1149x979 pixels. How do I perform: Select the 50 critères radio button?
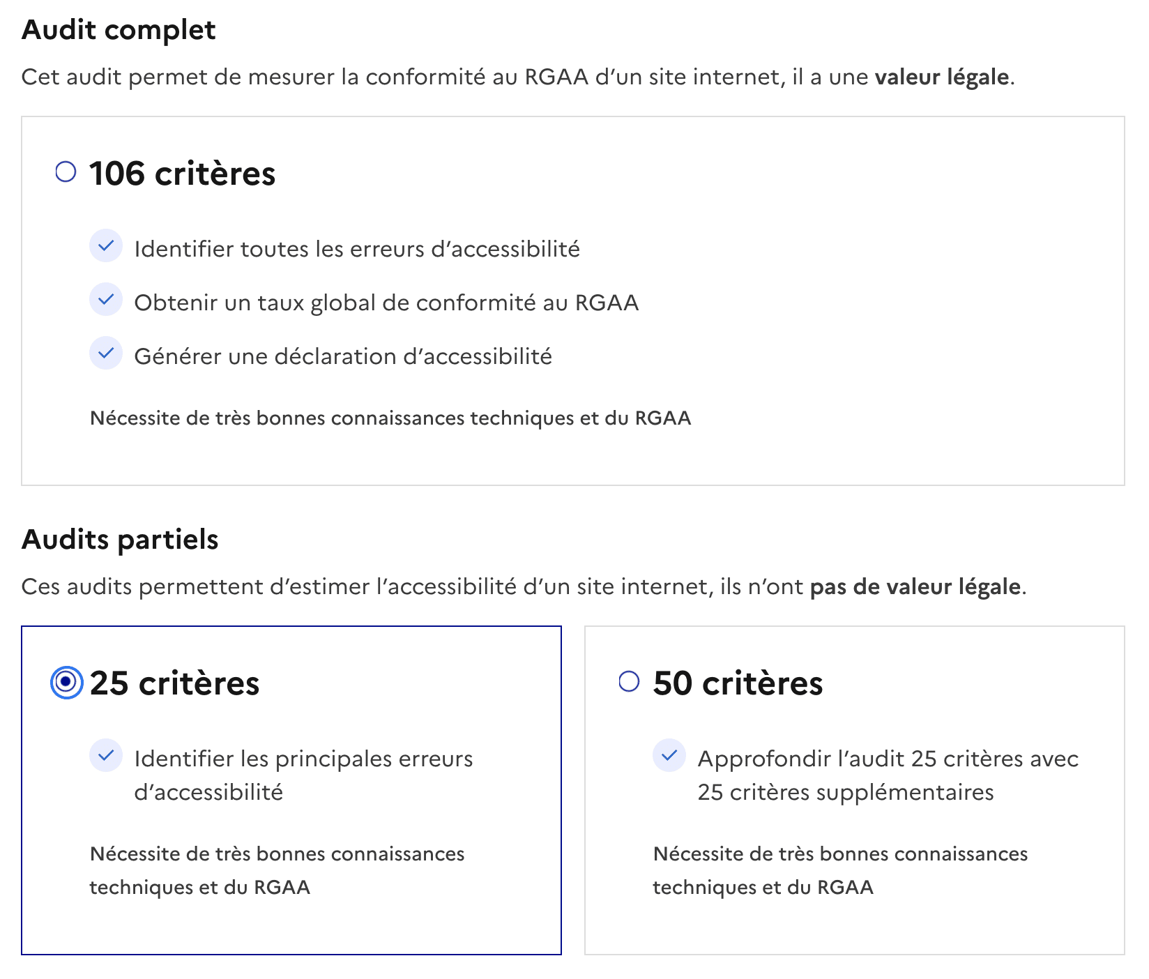point(629,681)
